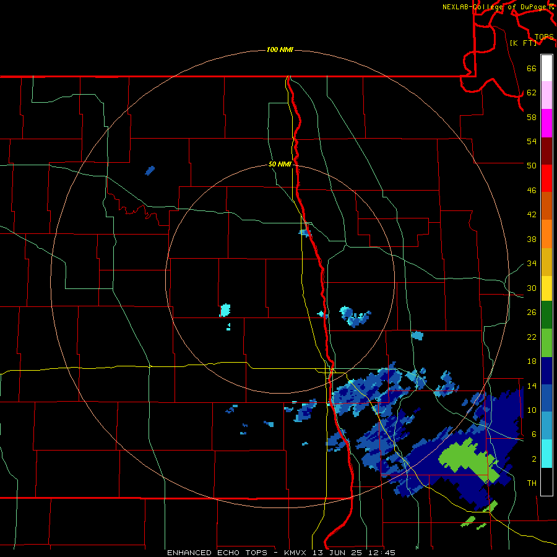Select the bright yellow legend swatch
The width and height of the screenshot is (557, 557).
[546, 289]
